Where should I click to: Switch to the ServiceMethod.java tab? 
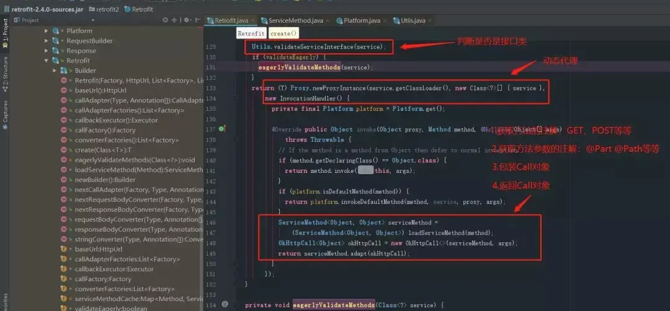(295, 20)
